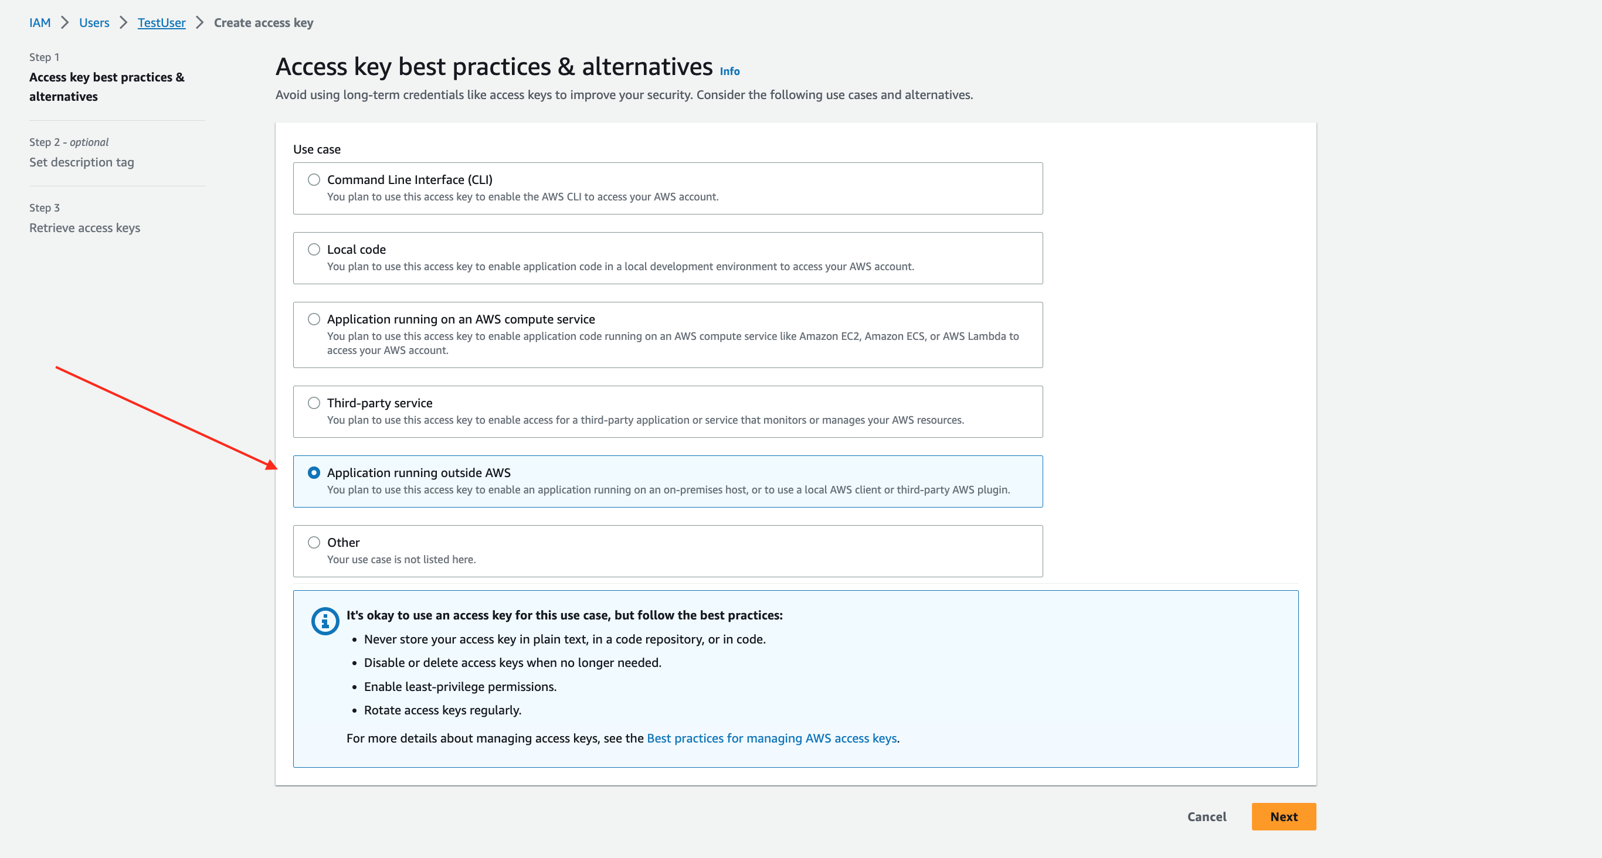Click the breadcrumb chevron after Users

click(x=123, y=22)
